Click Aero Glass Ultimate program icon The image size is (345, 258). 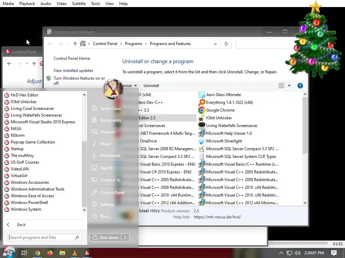(x=201, y=95)
